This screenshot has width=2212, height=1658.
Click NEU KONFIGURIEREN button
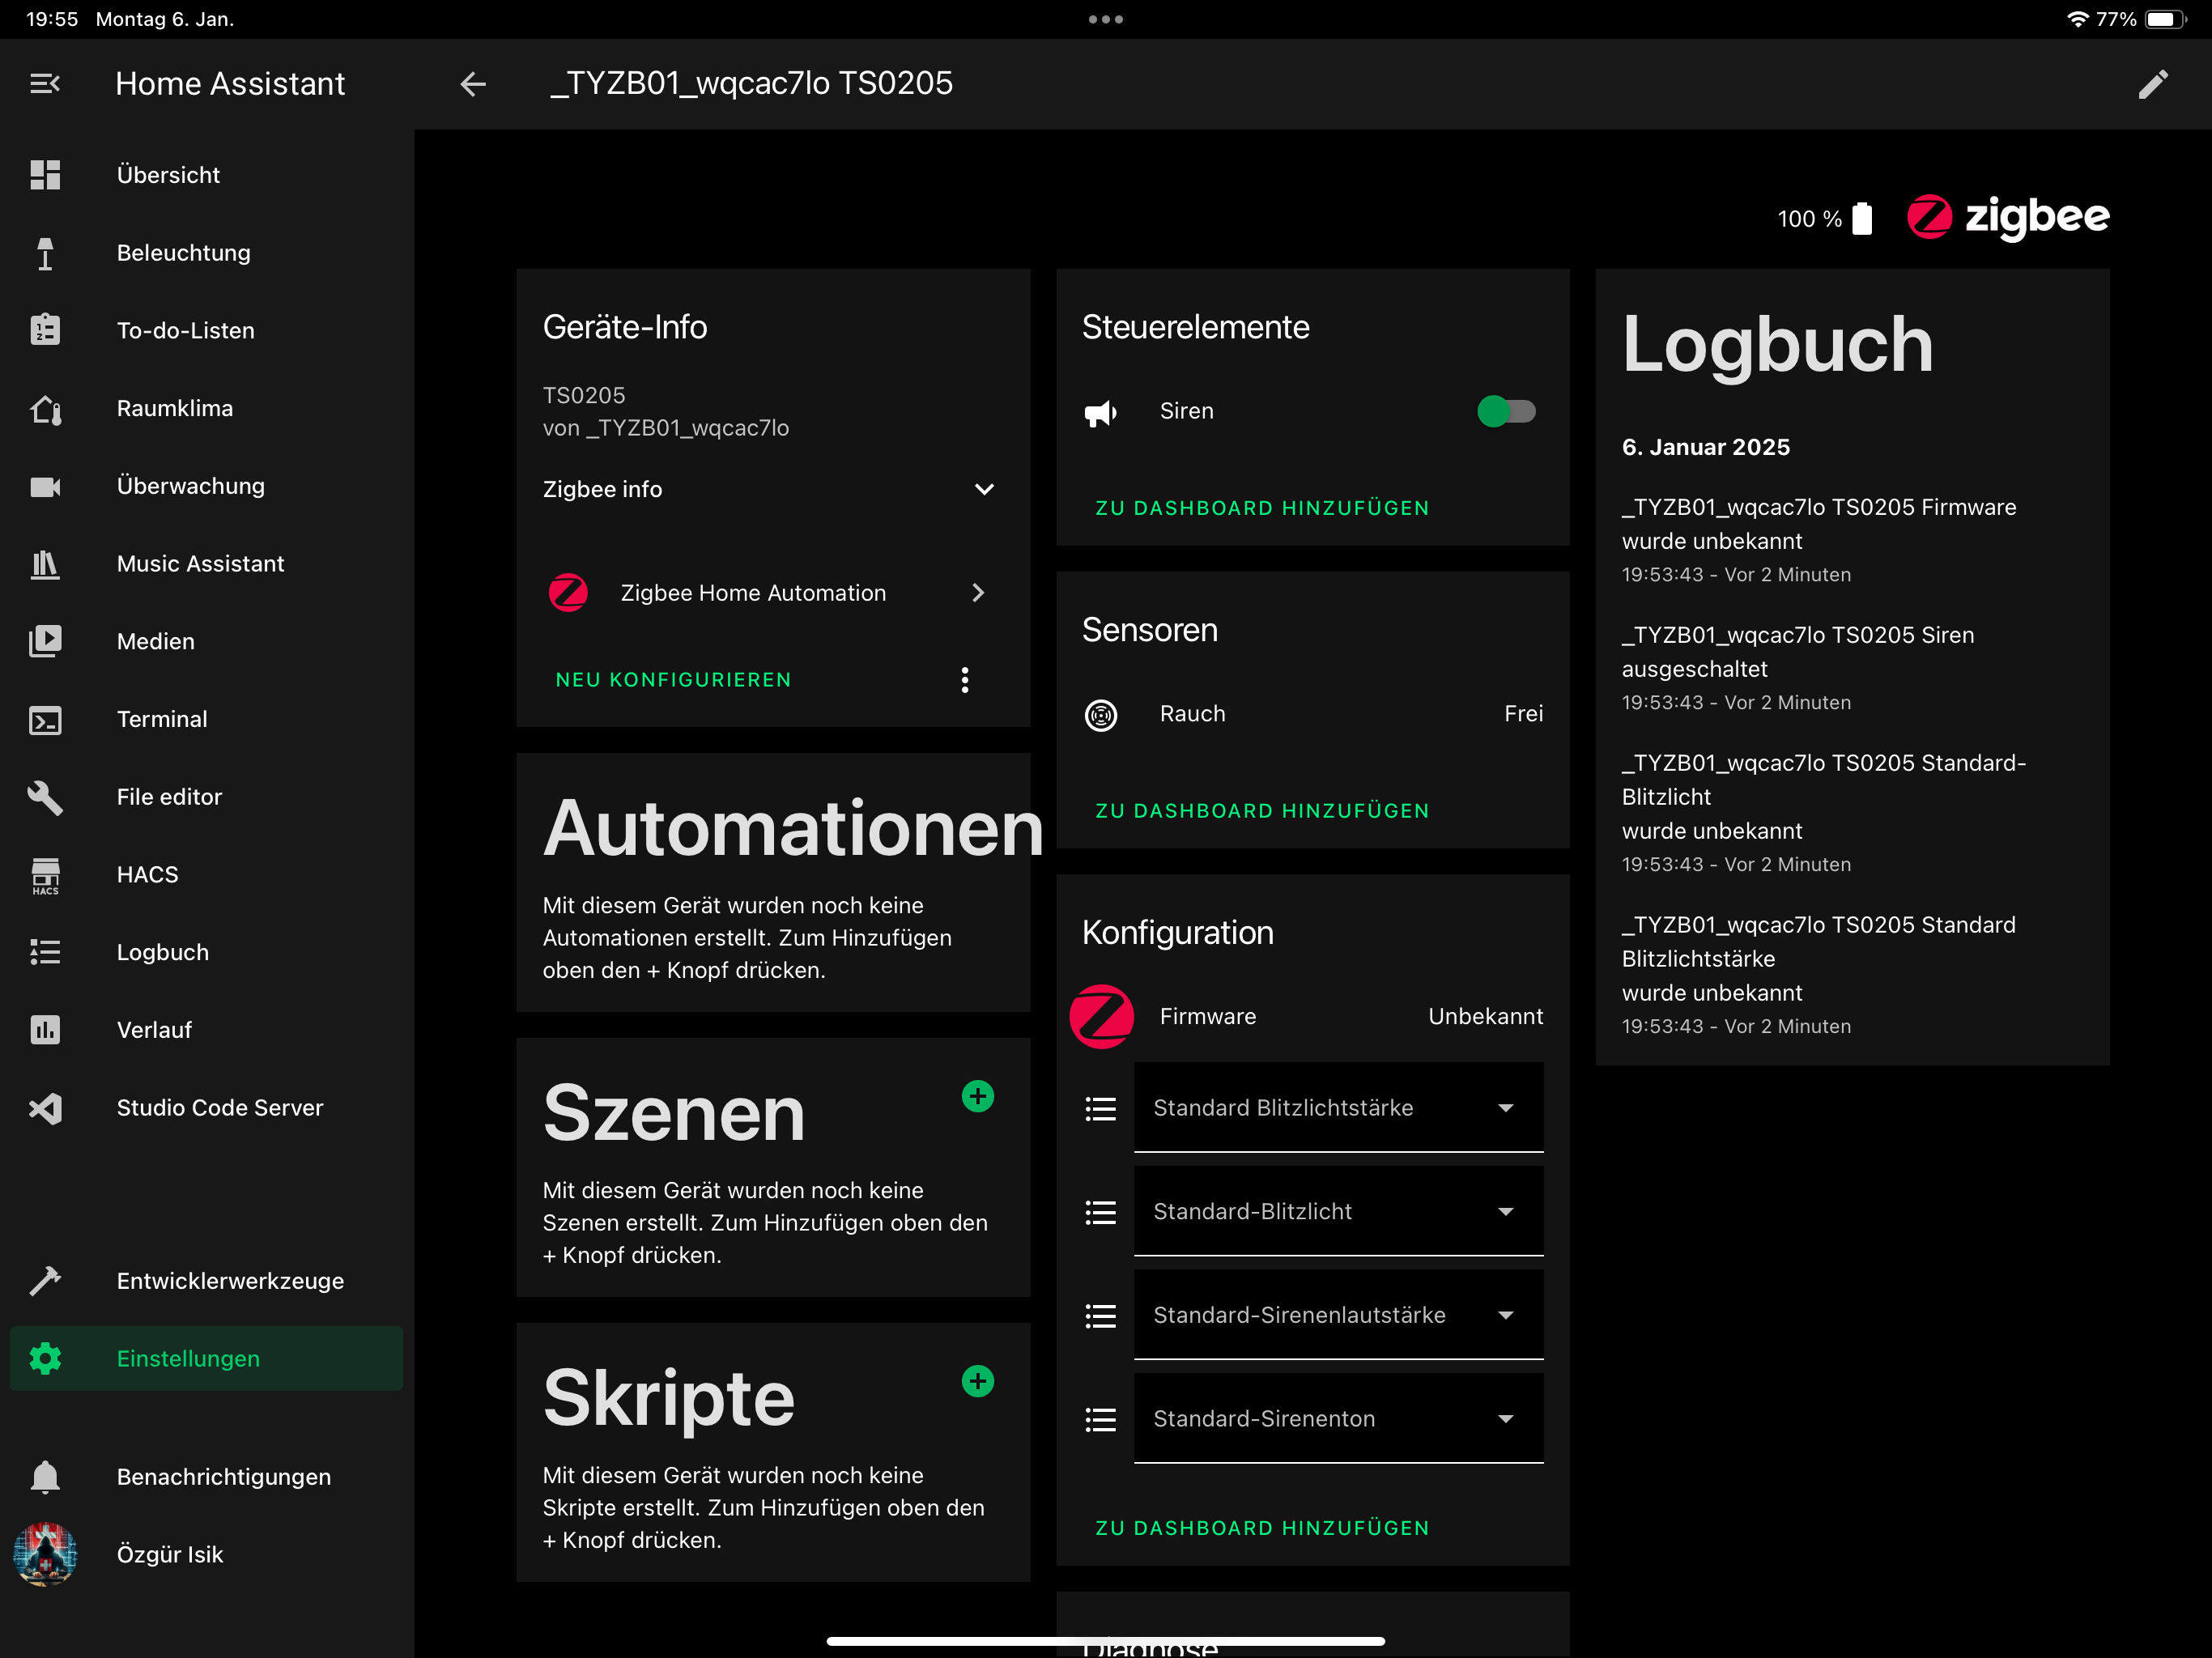pyautogui.click(x=673, y=680)
